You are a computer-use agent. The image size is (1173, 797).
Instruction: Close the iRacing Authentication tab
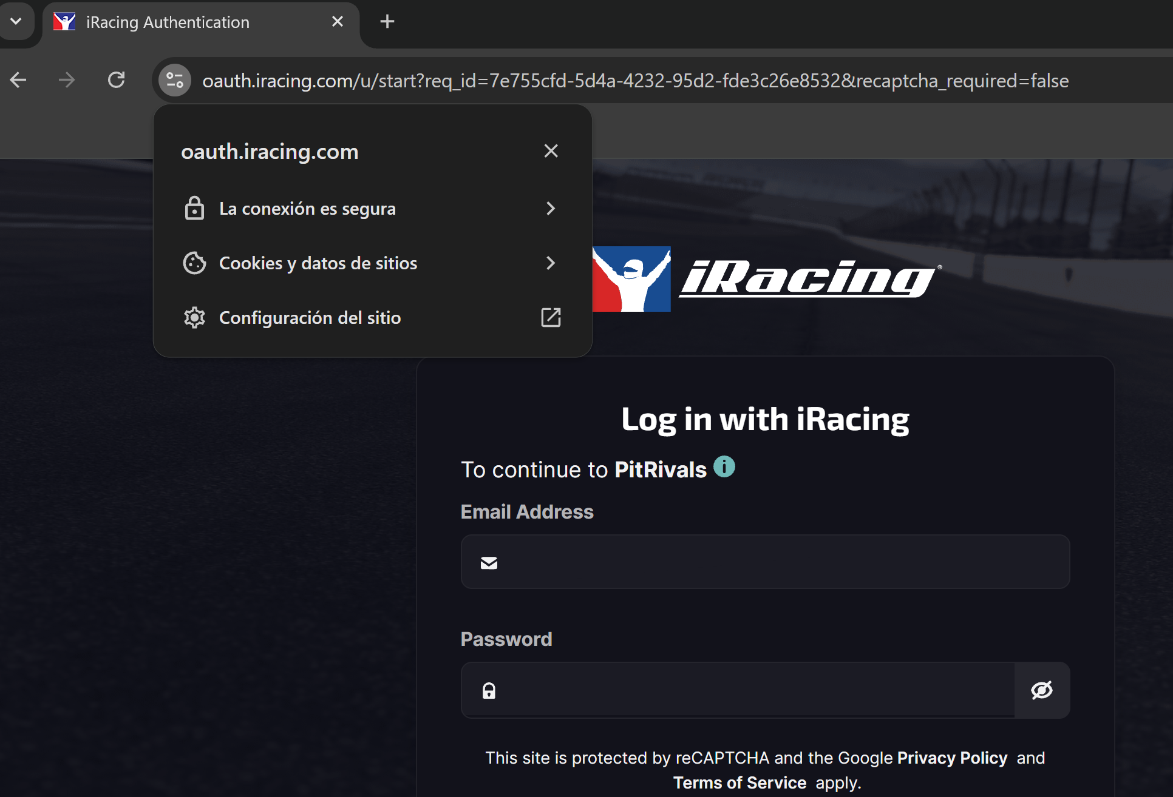click(338, 22)
